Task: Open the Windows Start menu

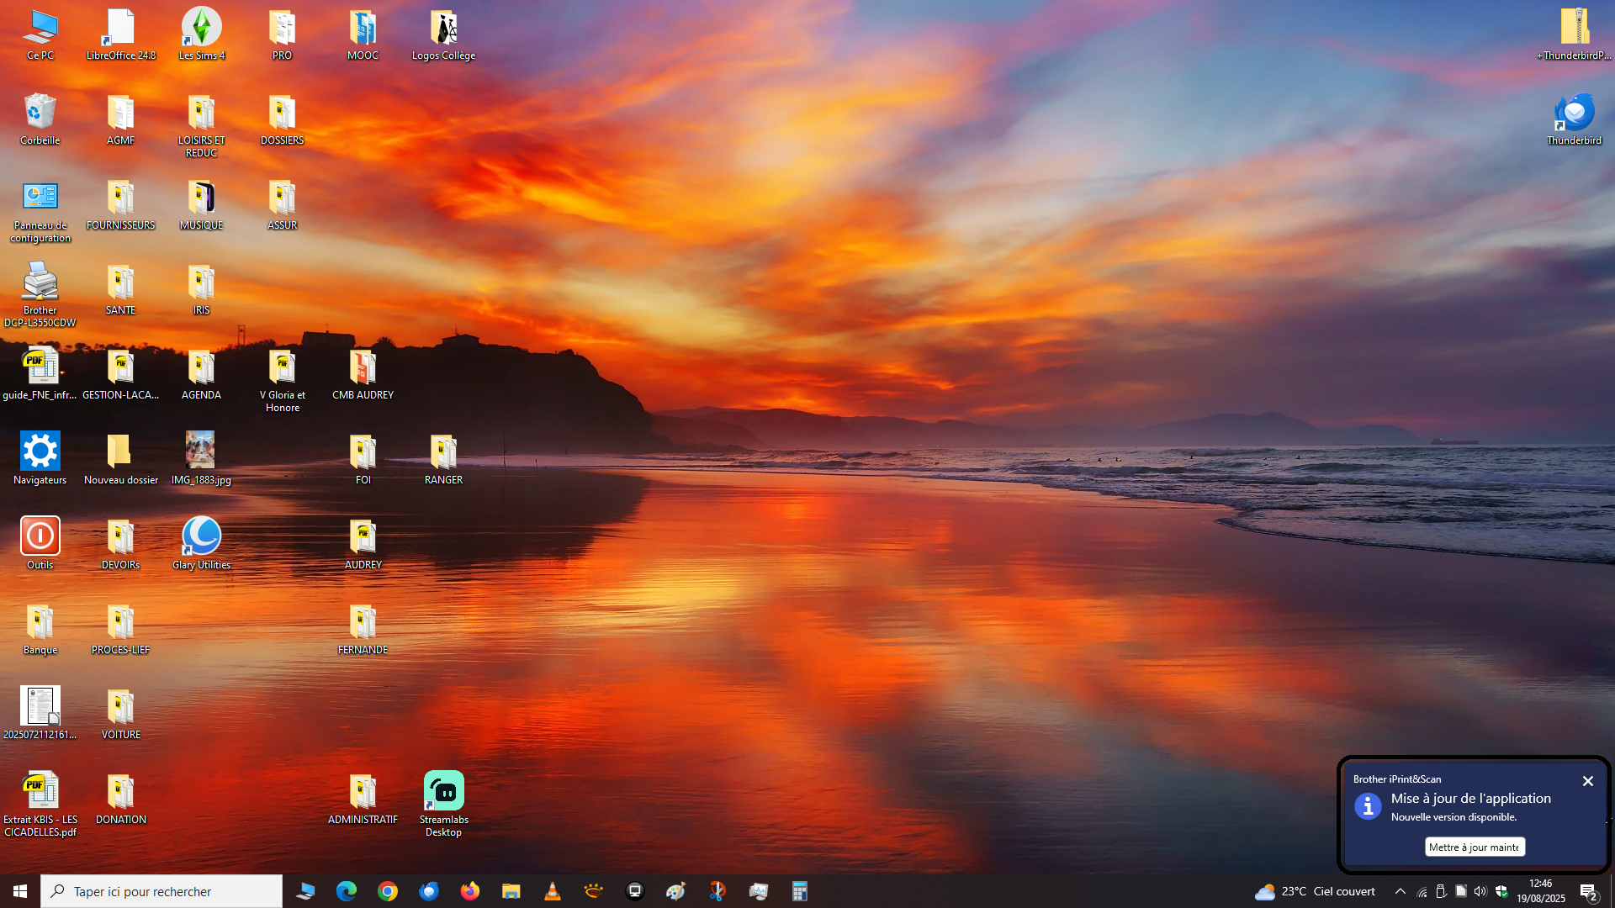Action: [20, 891]
